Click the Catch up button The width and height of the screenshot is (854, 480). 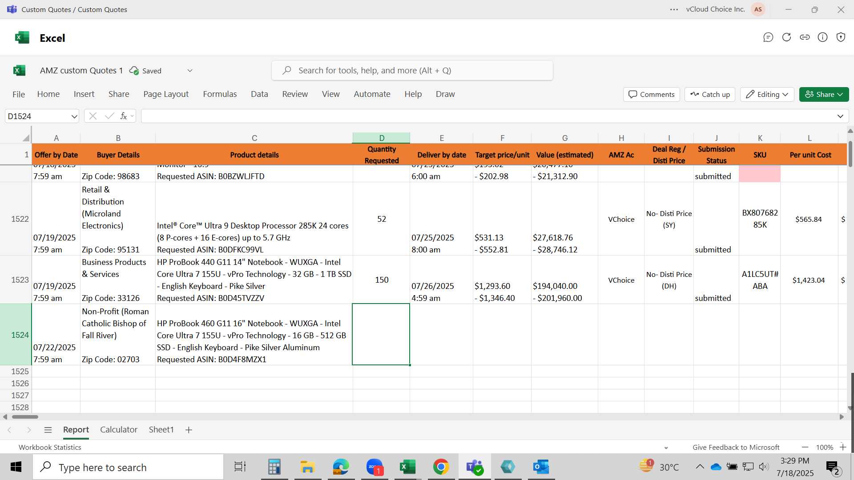click(x=710, y=94)
